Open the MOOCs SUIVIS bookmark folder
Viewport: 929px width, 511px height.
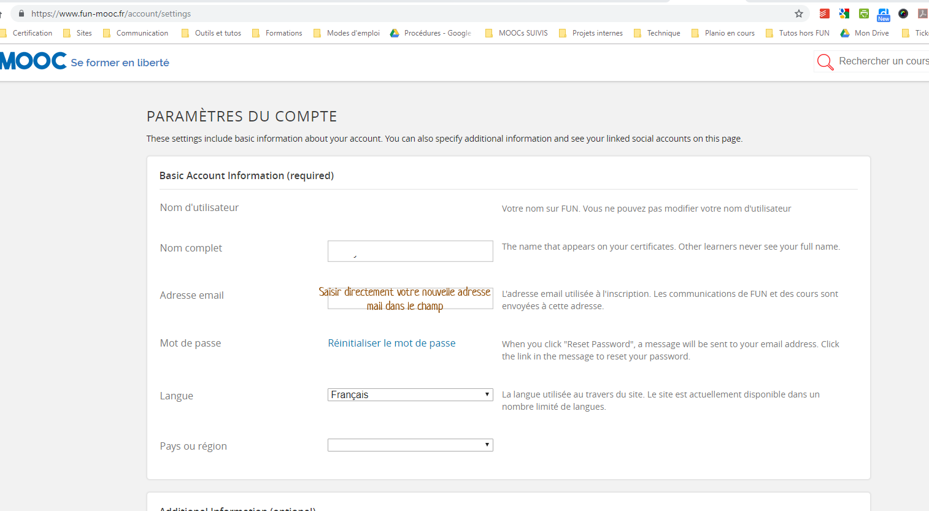tap(517, 33)
